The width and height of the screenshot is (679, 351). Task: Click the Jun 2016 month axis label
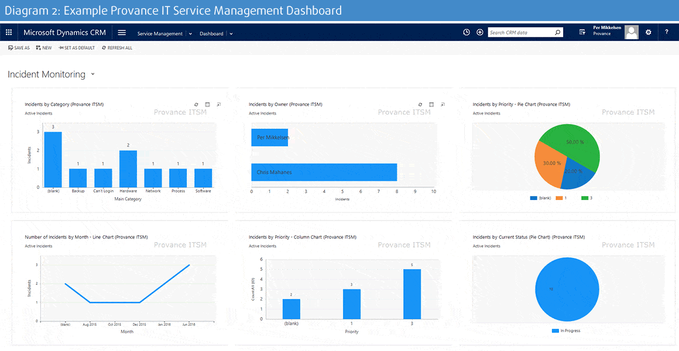tap(190, 324)
